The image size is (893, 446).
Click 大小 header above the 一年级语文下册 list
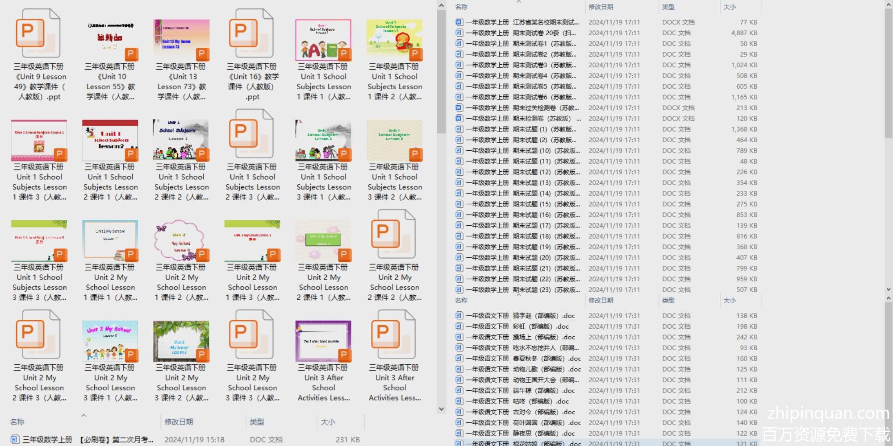(x=730, y=300)
